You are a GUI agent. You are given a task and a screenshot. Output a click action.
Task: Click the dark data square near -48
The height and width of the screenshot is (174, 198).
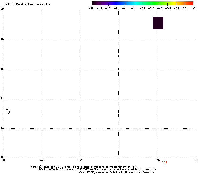coord(158,23)
